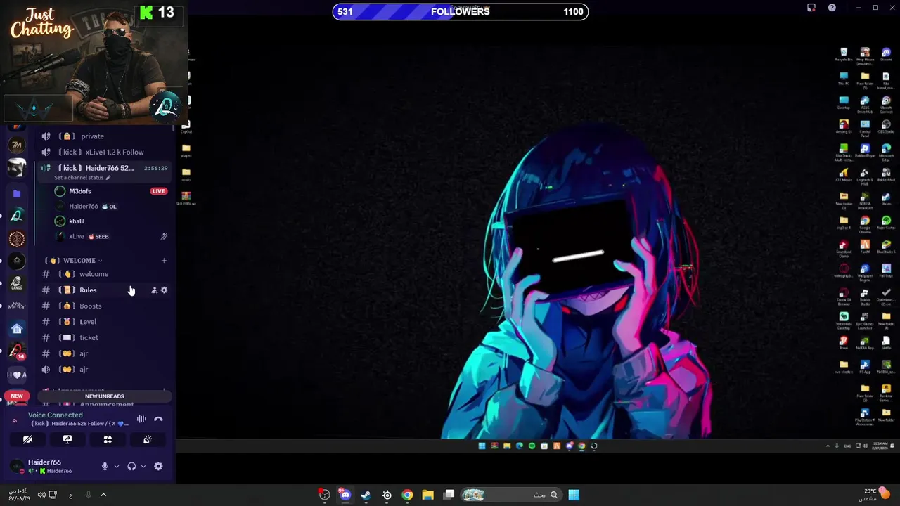
Task: Open the edit channel gear on Rules
Action: coord(164,290)
